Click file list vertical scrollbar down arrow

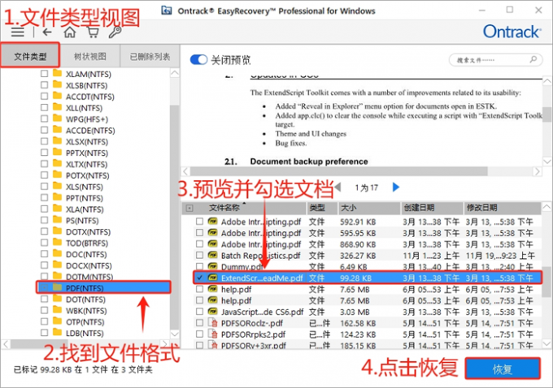tap(546, 343)
